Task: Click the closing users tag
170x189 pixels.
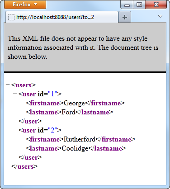Action: (x=24, y=166)
